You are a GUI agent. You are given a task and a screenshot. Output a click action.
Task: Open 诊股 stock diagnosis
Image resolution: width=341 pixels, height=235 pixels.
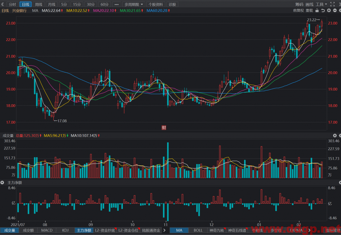point(172,4)
